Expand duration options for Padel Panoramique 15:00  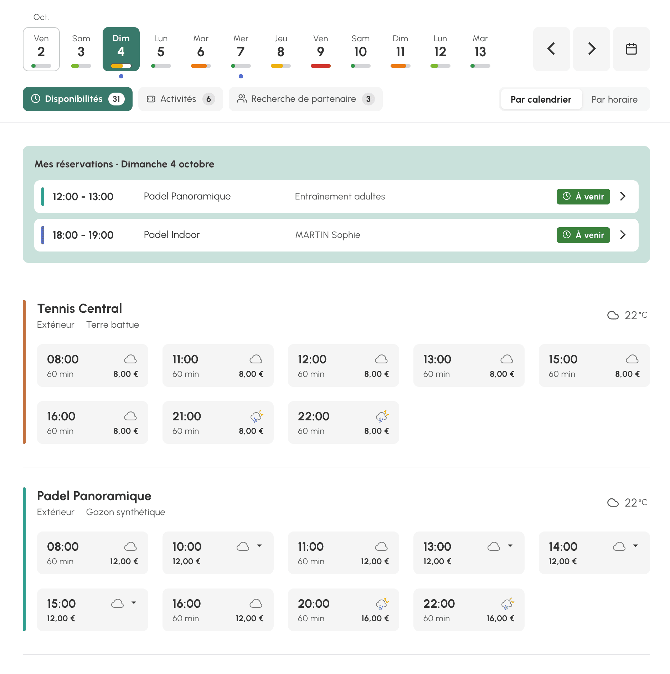click(134, 603)
